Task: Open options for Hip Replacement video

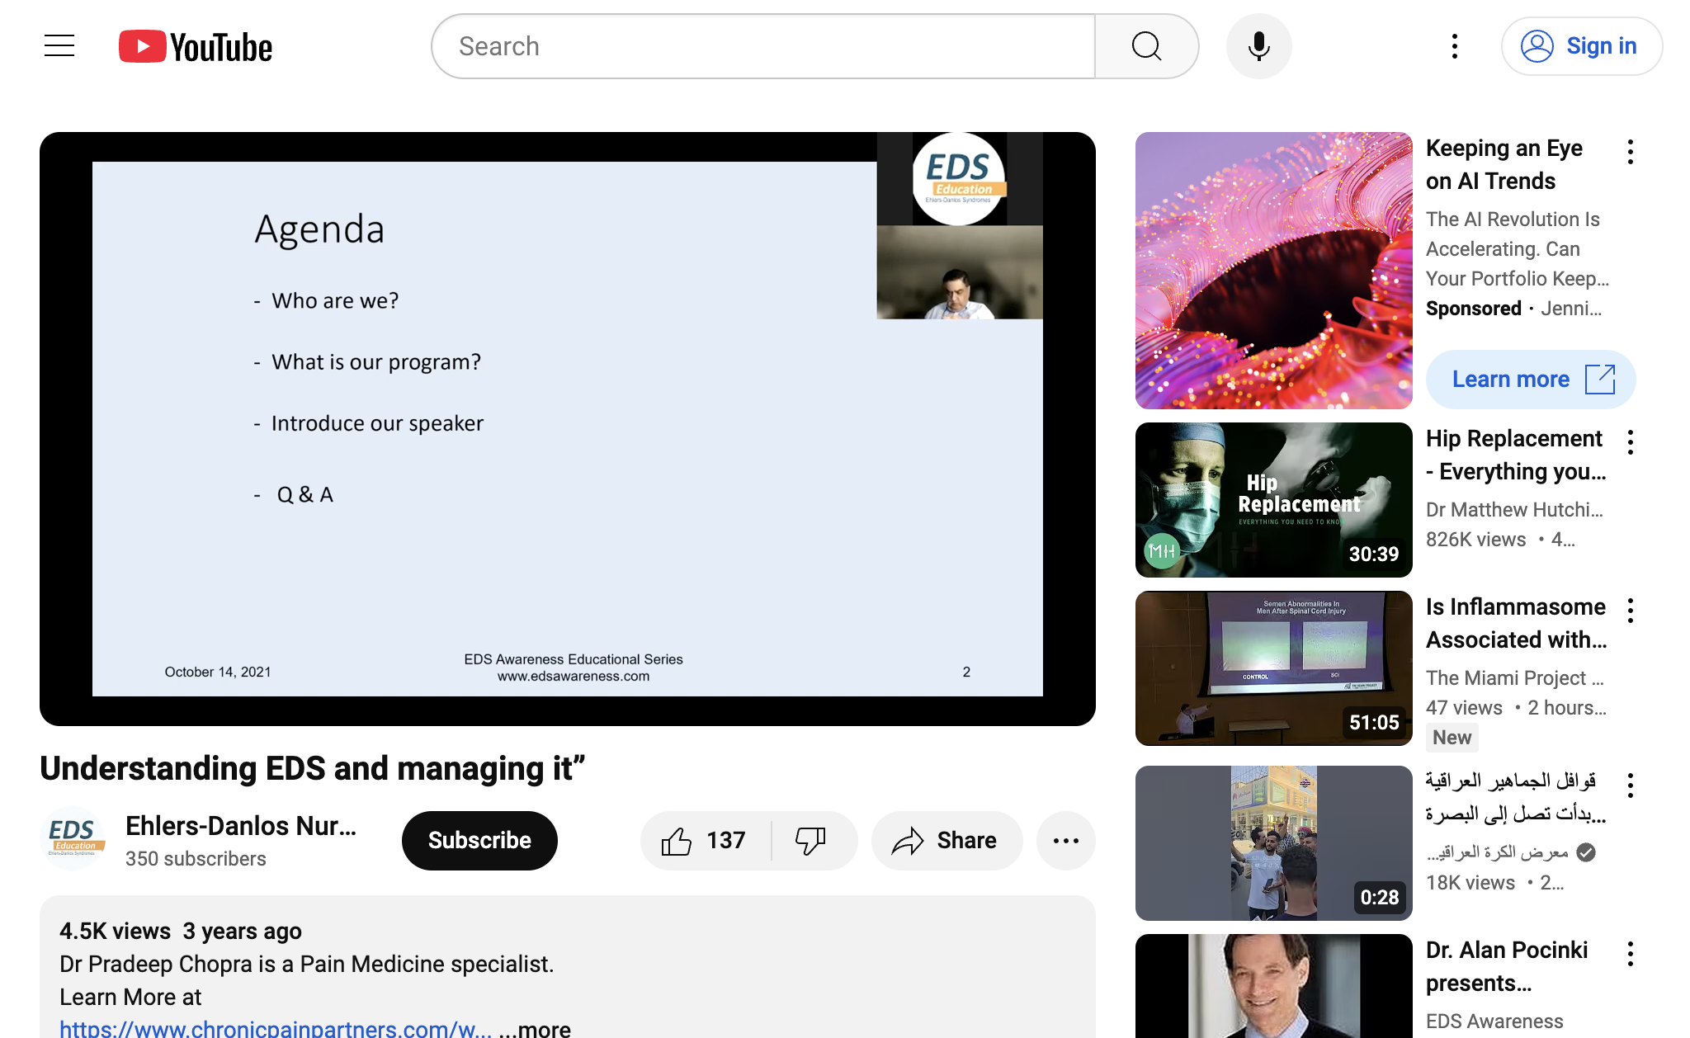Action: pyautogui.click(x=1630, y=442)
